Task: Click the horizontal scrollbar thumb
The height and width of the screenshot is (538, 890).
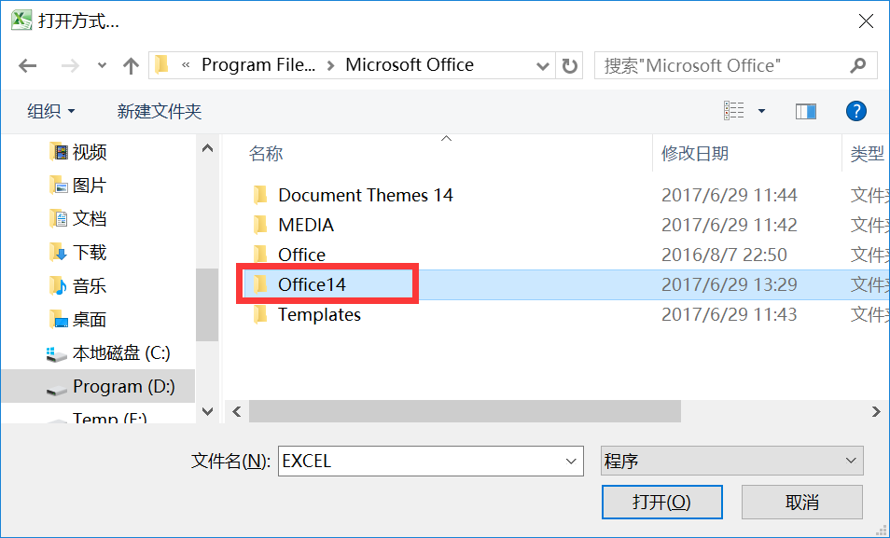Action: (465, 411)
